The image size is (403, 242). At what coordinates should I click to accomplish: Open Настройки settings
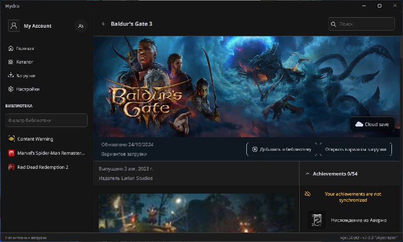point(27,89)
